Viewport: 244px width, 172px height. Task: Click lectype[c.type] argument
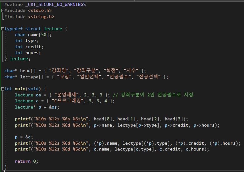pyautogui.click(x=134, y=149)
